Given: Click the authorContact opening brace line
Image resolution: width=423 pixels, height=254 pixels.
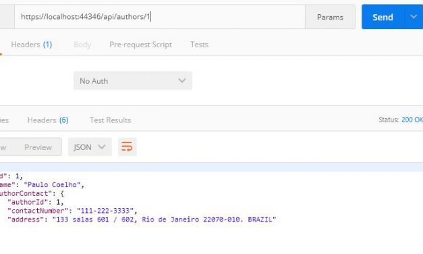Looking at the screenshot, I should point(32,193).
